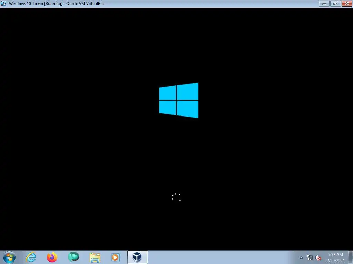Show hidden system tray icons arrow

tap(301, 257)
